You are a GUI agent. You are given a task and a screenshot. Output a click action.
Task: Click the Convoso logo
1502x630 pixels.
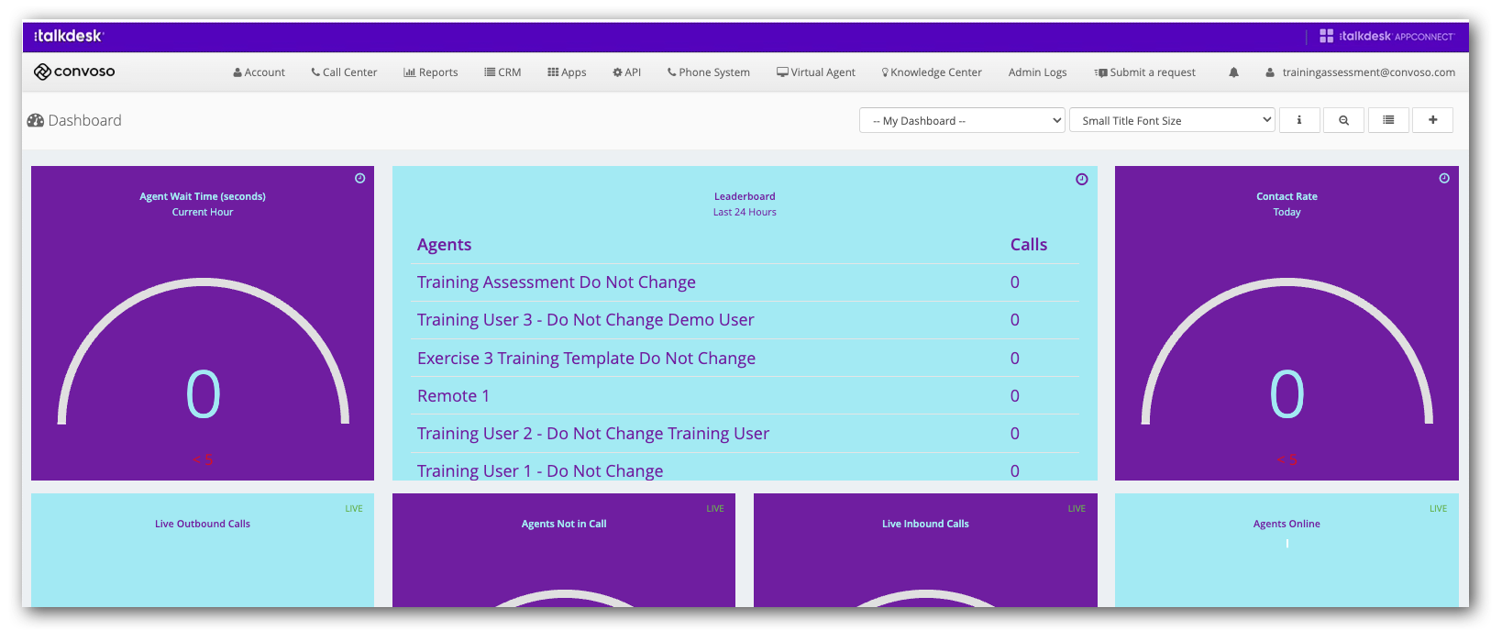point(74,72)
